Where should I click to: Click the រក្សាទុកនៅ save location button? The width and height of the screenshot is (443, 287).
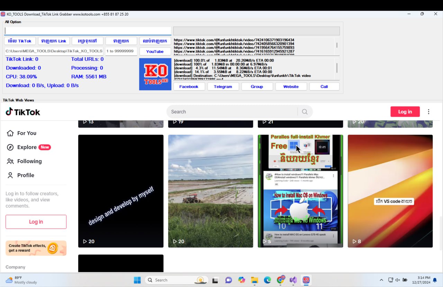[x=87, y=41]
